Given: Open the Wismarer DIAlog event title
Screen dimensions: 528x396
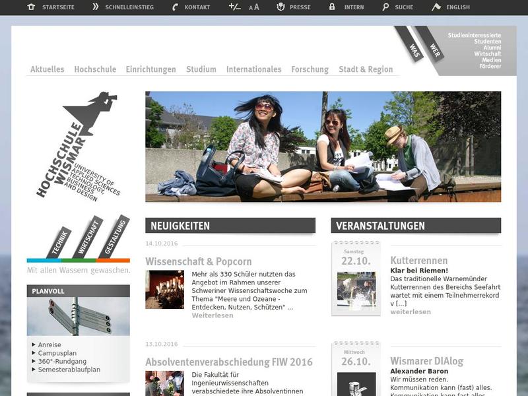Looking at the screenshot, I should [x=427, y=361].
